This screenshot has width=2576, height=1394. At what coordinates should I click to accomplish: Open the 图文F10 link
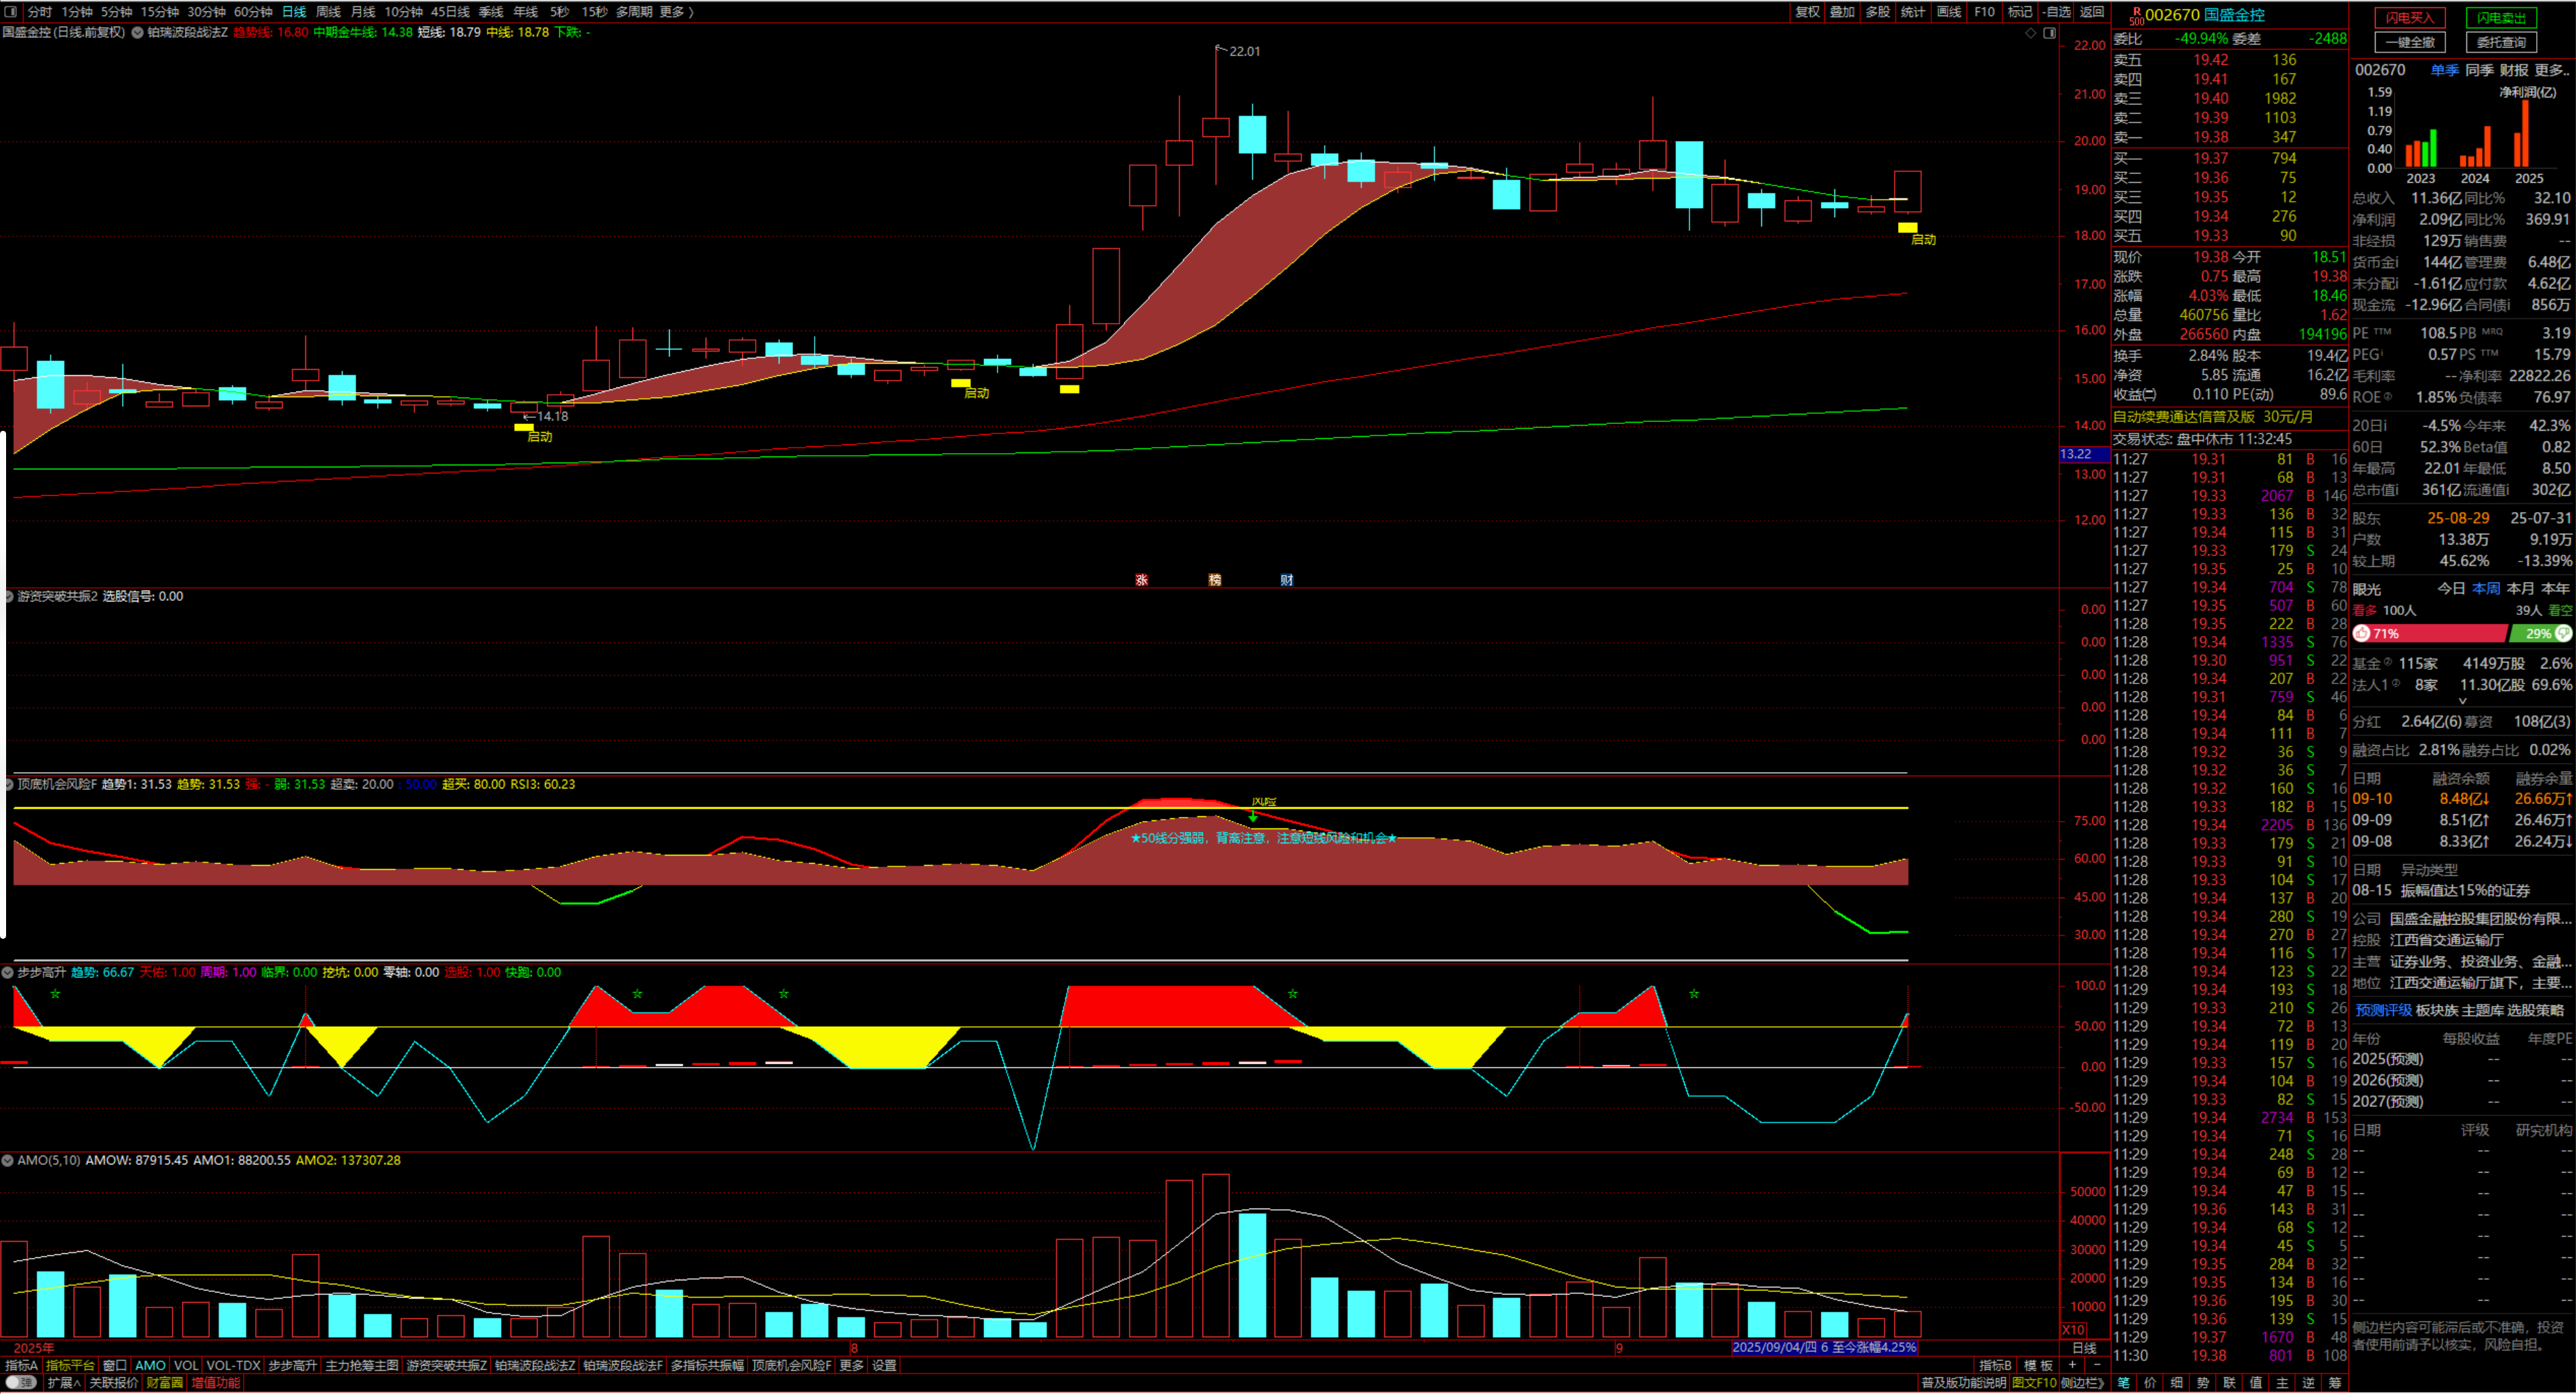coord(2034,1383)
